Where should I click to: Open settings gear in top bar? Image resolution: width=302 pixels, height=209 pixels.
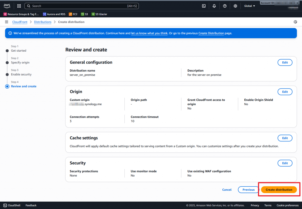235,6
